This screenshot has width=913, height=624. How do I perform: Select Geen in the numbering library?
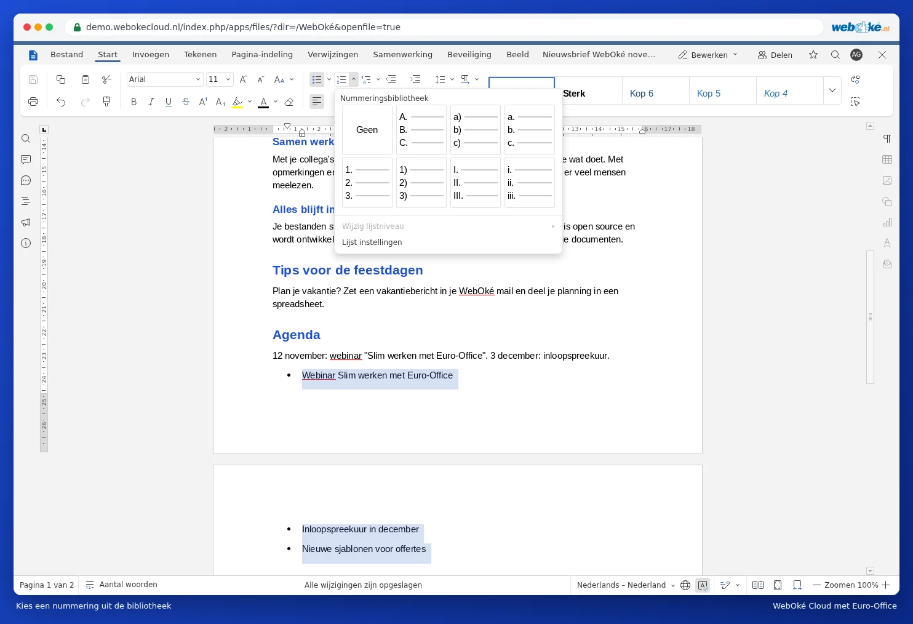(x=367, y=130)
